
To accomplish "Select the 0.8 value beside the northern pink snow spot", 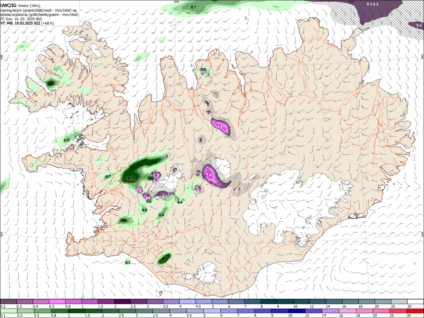I will click(x=203, y=70).
